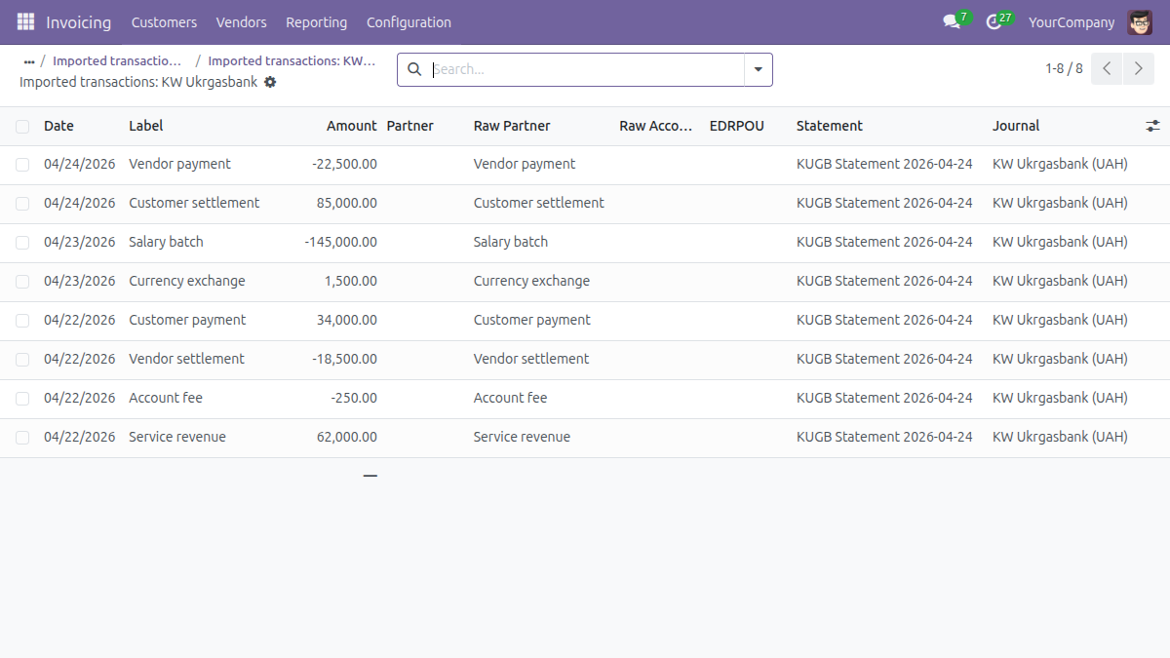
Task: Select the Currency exchange row checkbox
Action: (22, 282)
